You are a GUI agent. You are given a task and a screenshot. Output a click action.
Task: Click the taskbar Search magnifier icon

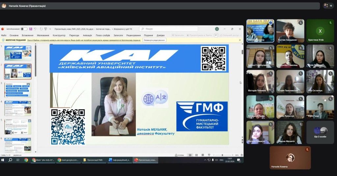click(10, 160)
